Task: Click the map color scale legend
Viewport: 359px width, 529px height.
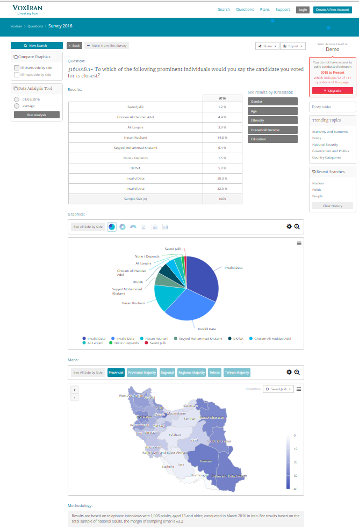Action: tap(288, 461)
